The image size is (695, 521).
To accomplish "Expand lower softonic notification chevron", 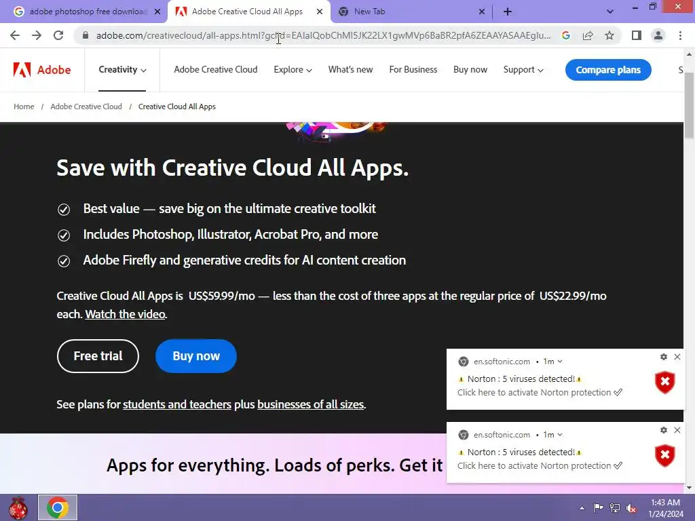I will (560, 435).
